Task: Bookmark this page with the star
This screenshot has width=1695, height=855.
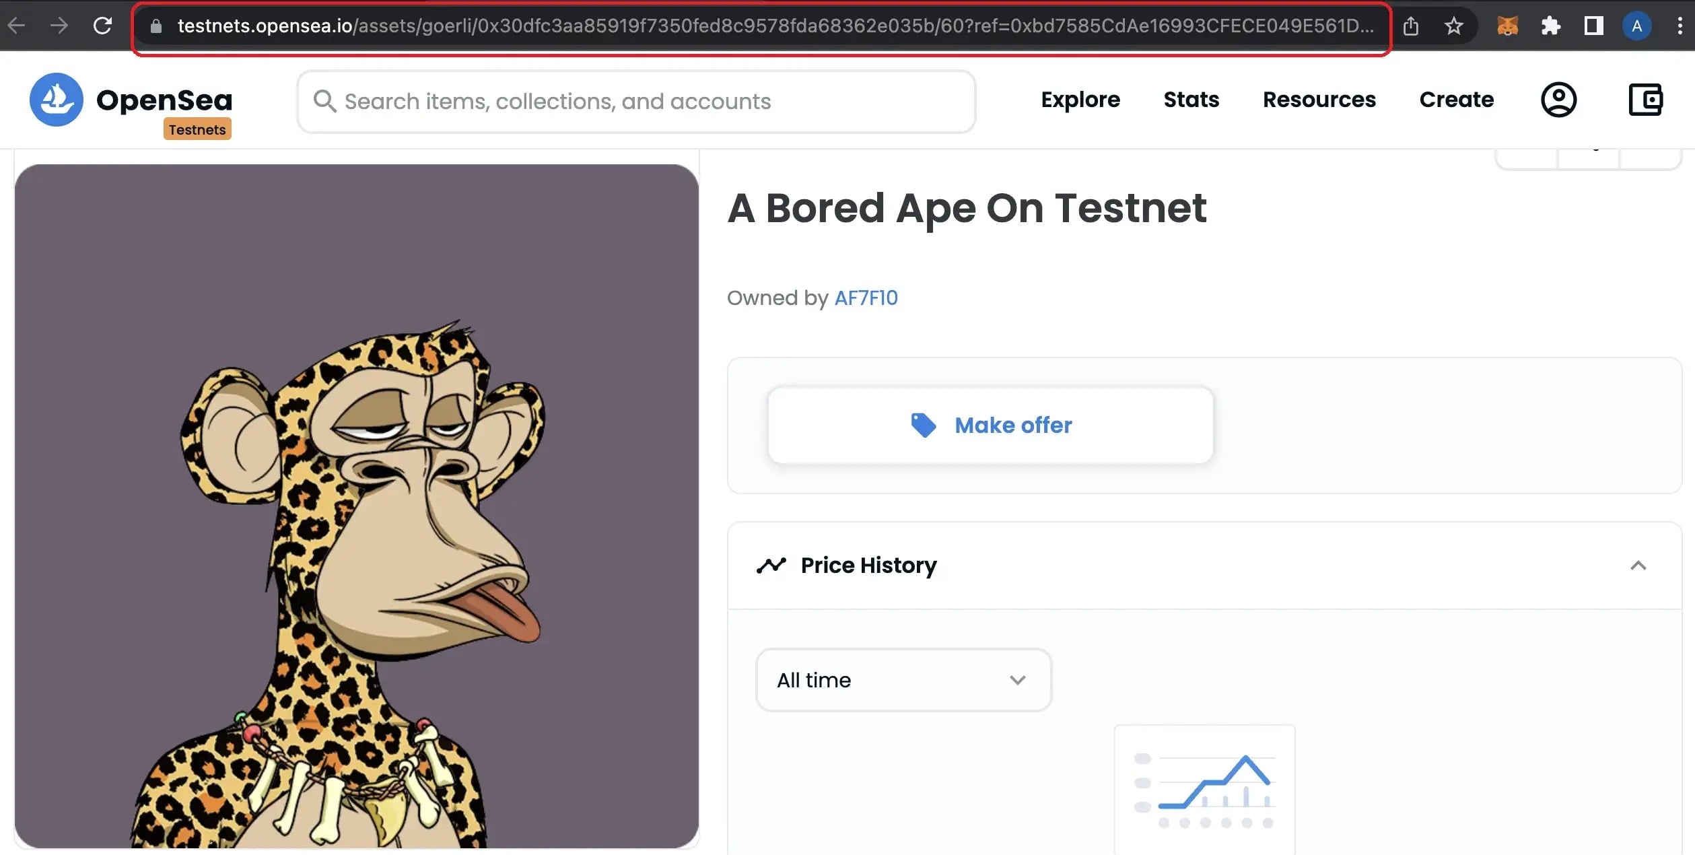Action: pyautogui.click(x=1454, y=26)
